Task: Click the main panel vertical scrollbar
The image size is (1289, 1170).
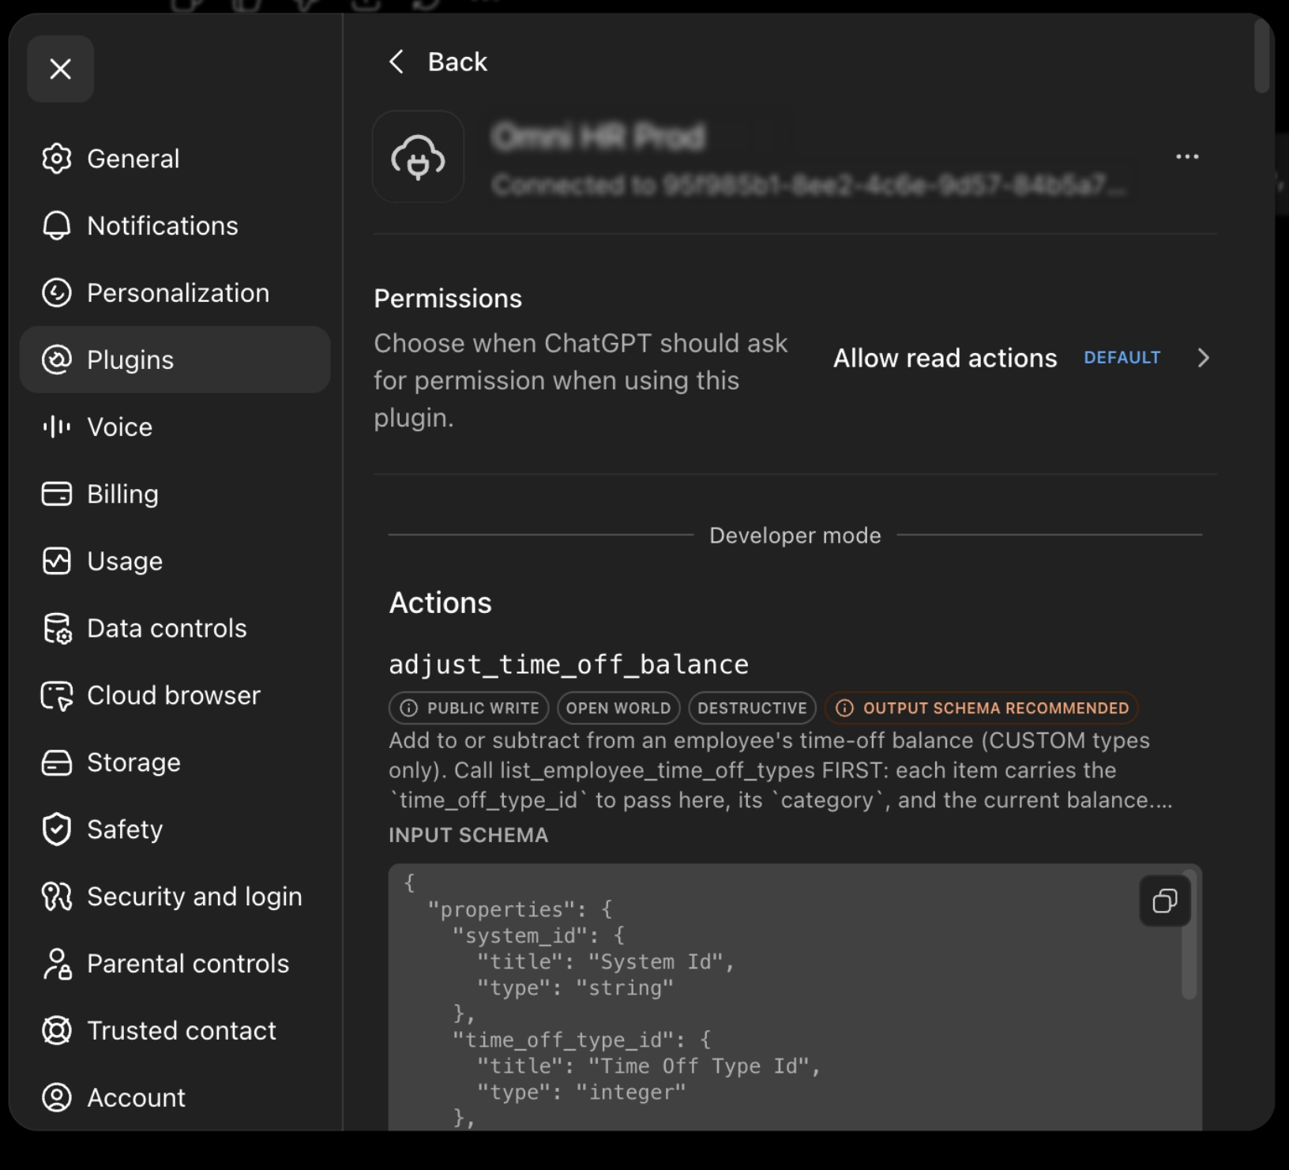Action: tap(1262, 57)
